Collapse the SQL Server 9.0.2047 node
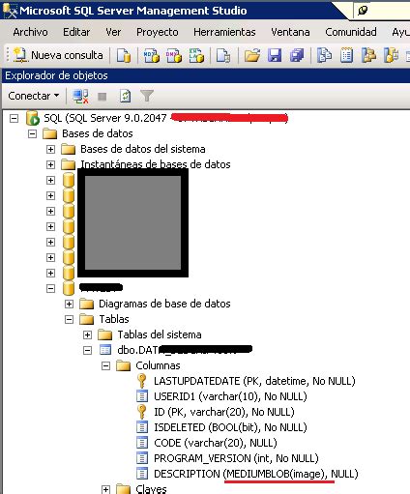Viewport: 410px width, 494px height. point(14,118)
